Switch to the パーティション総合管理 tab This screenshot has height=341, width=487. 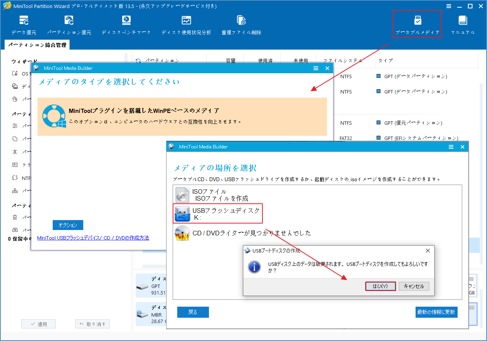pyautogui.click(x=37, y=45)
